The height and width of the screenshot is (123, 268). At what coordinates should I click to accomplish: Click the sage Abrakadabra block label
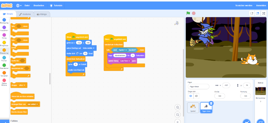click(110, 55)
